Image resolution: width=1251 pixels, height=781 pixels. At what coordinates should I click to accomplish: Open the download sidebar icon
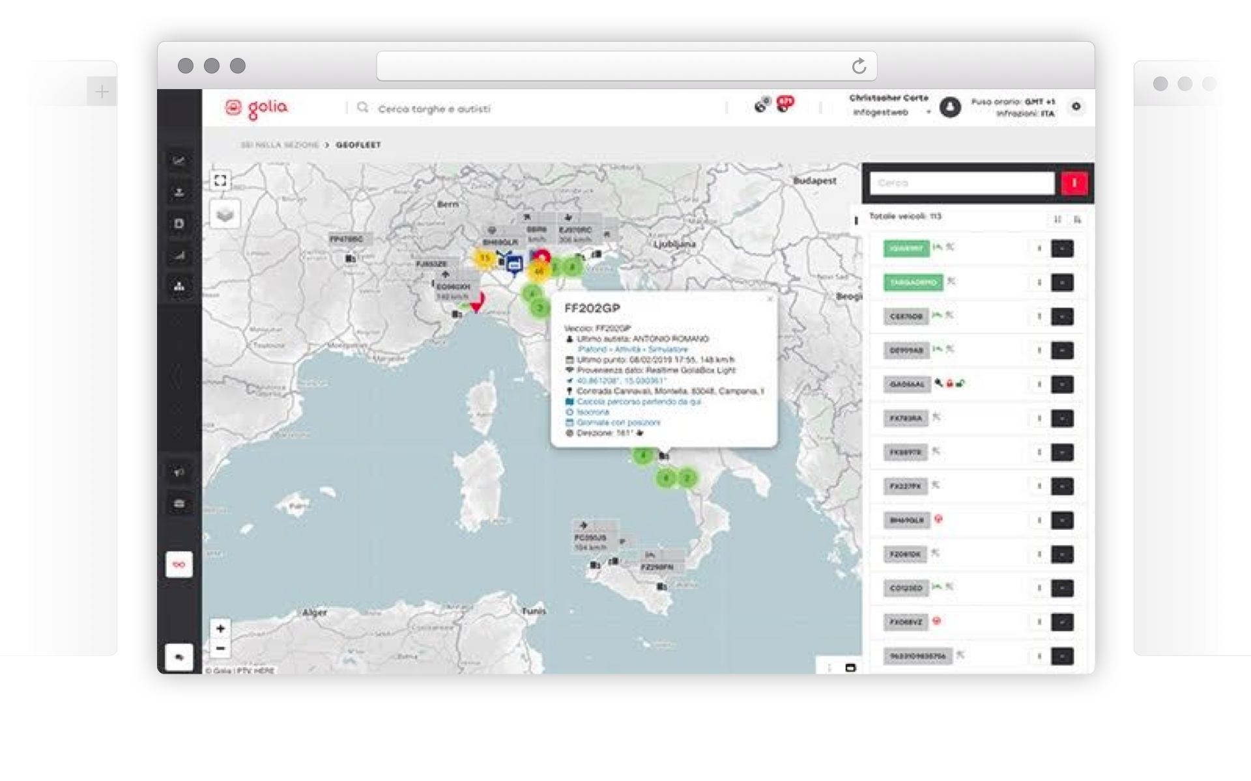click(179, 192)
